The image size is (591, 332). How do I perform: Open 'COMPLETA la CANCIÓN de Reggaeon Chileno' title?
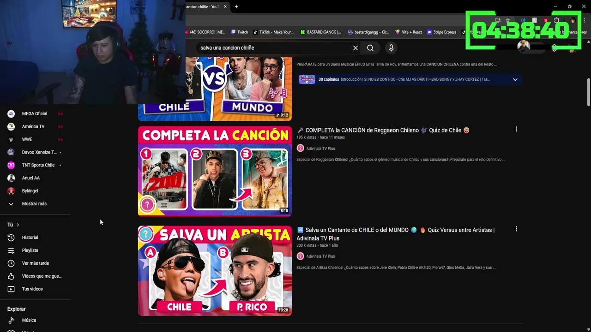point(383,130)
